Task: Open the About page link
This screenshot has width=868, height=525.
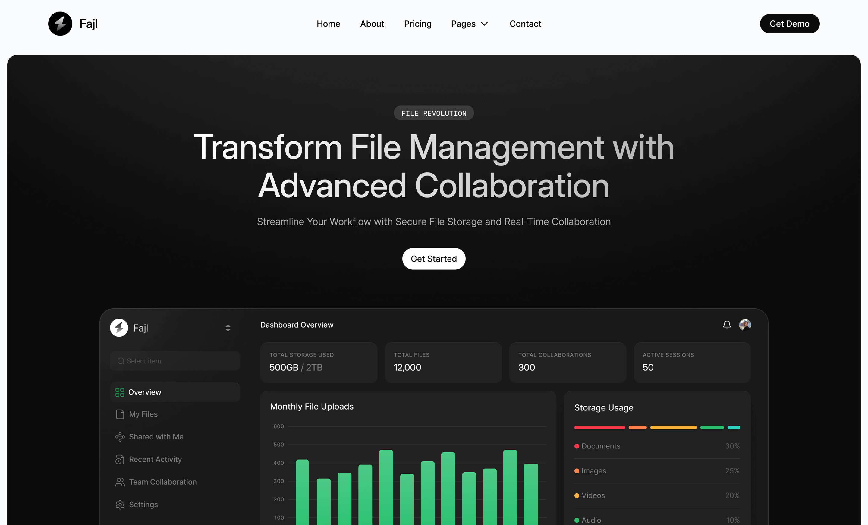Action: click(372, 24)
